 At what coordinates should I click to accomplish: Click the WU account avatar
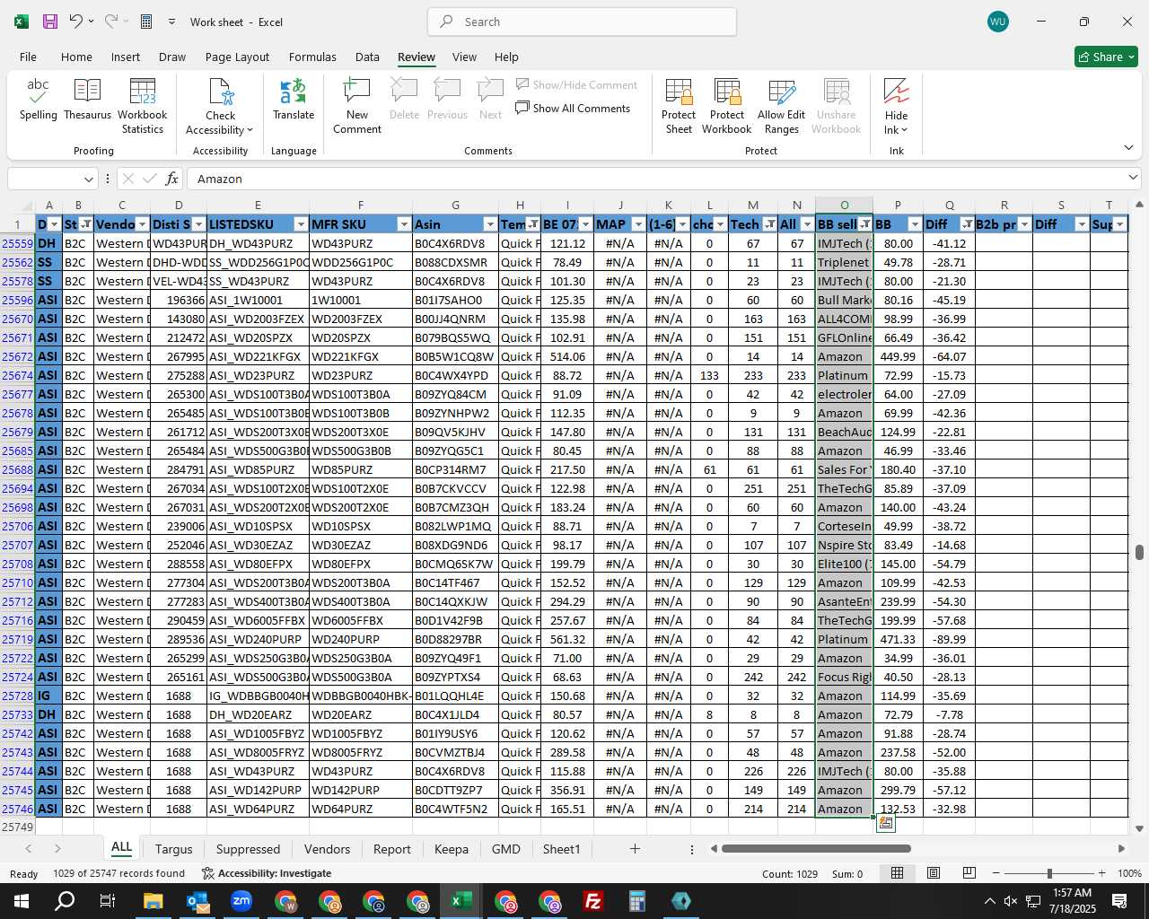coord(998,22)
